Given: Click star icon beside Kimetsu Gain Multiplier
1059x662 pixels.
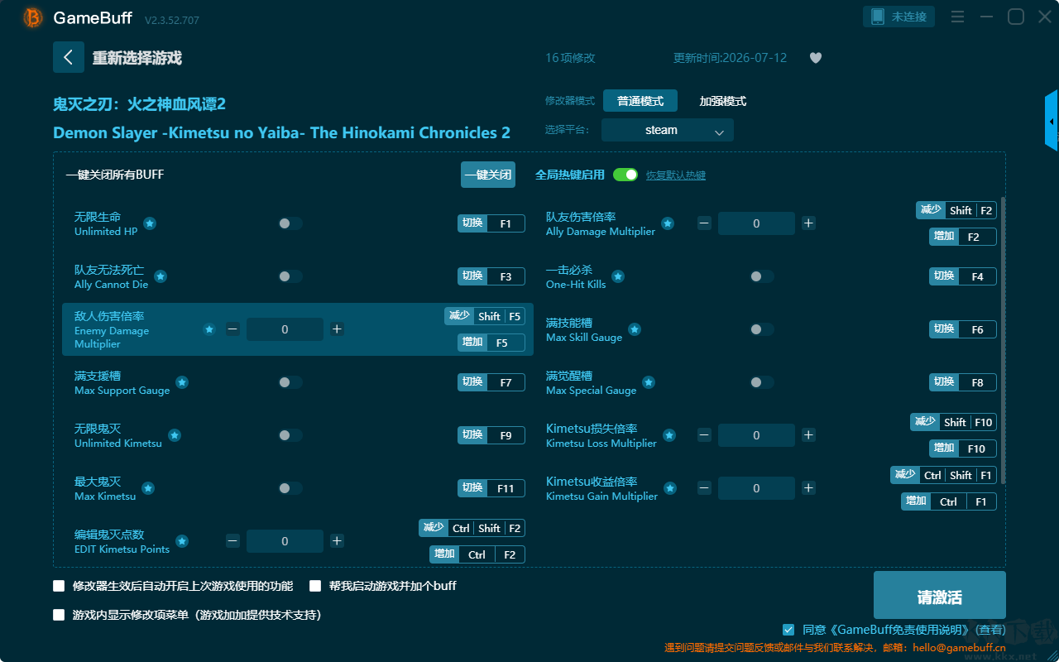Looking at the screenshot, I should pos(670,488).
